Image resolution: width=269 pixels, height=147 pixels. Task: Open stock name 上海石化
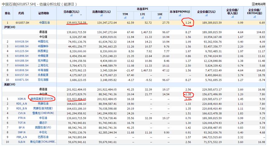click(43, 66)
